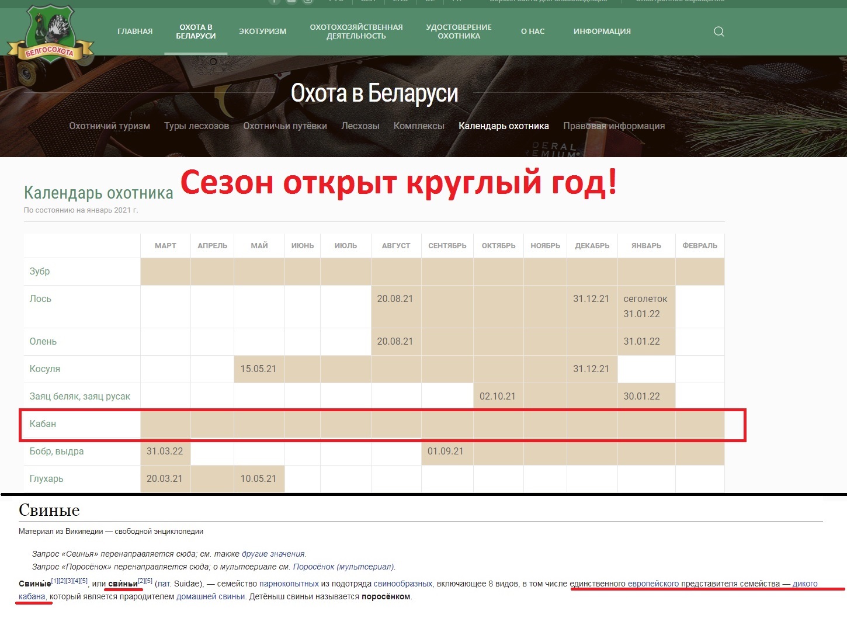
Task: Go to Охотничий туризм subsection
Action: (x=109, y=126)
